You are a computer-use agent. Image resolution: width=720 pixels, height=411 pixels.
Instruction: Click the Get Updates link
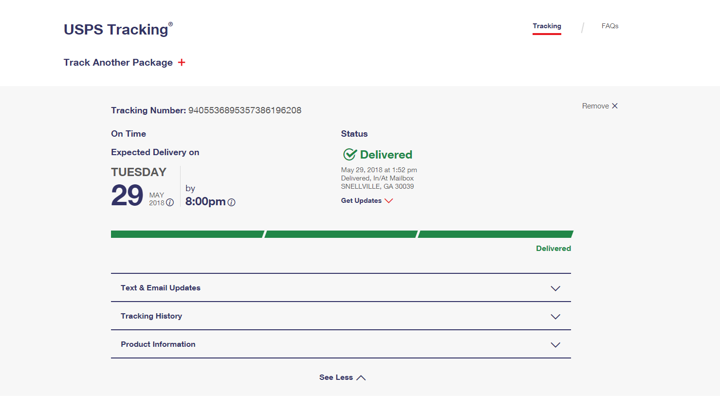(x=361, y=201)
